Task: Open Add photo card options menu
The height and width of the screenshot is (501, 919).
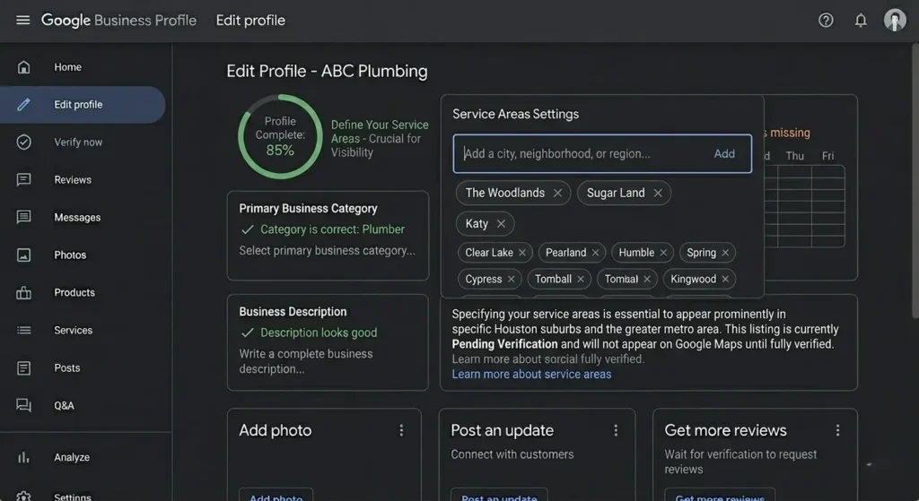Action: point(401,431)
